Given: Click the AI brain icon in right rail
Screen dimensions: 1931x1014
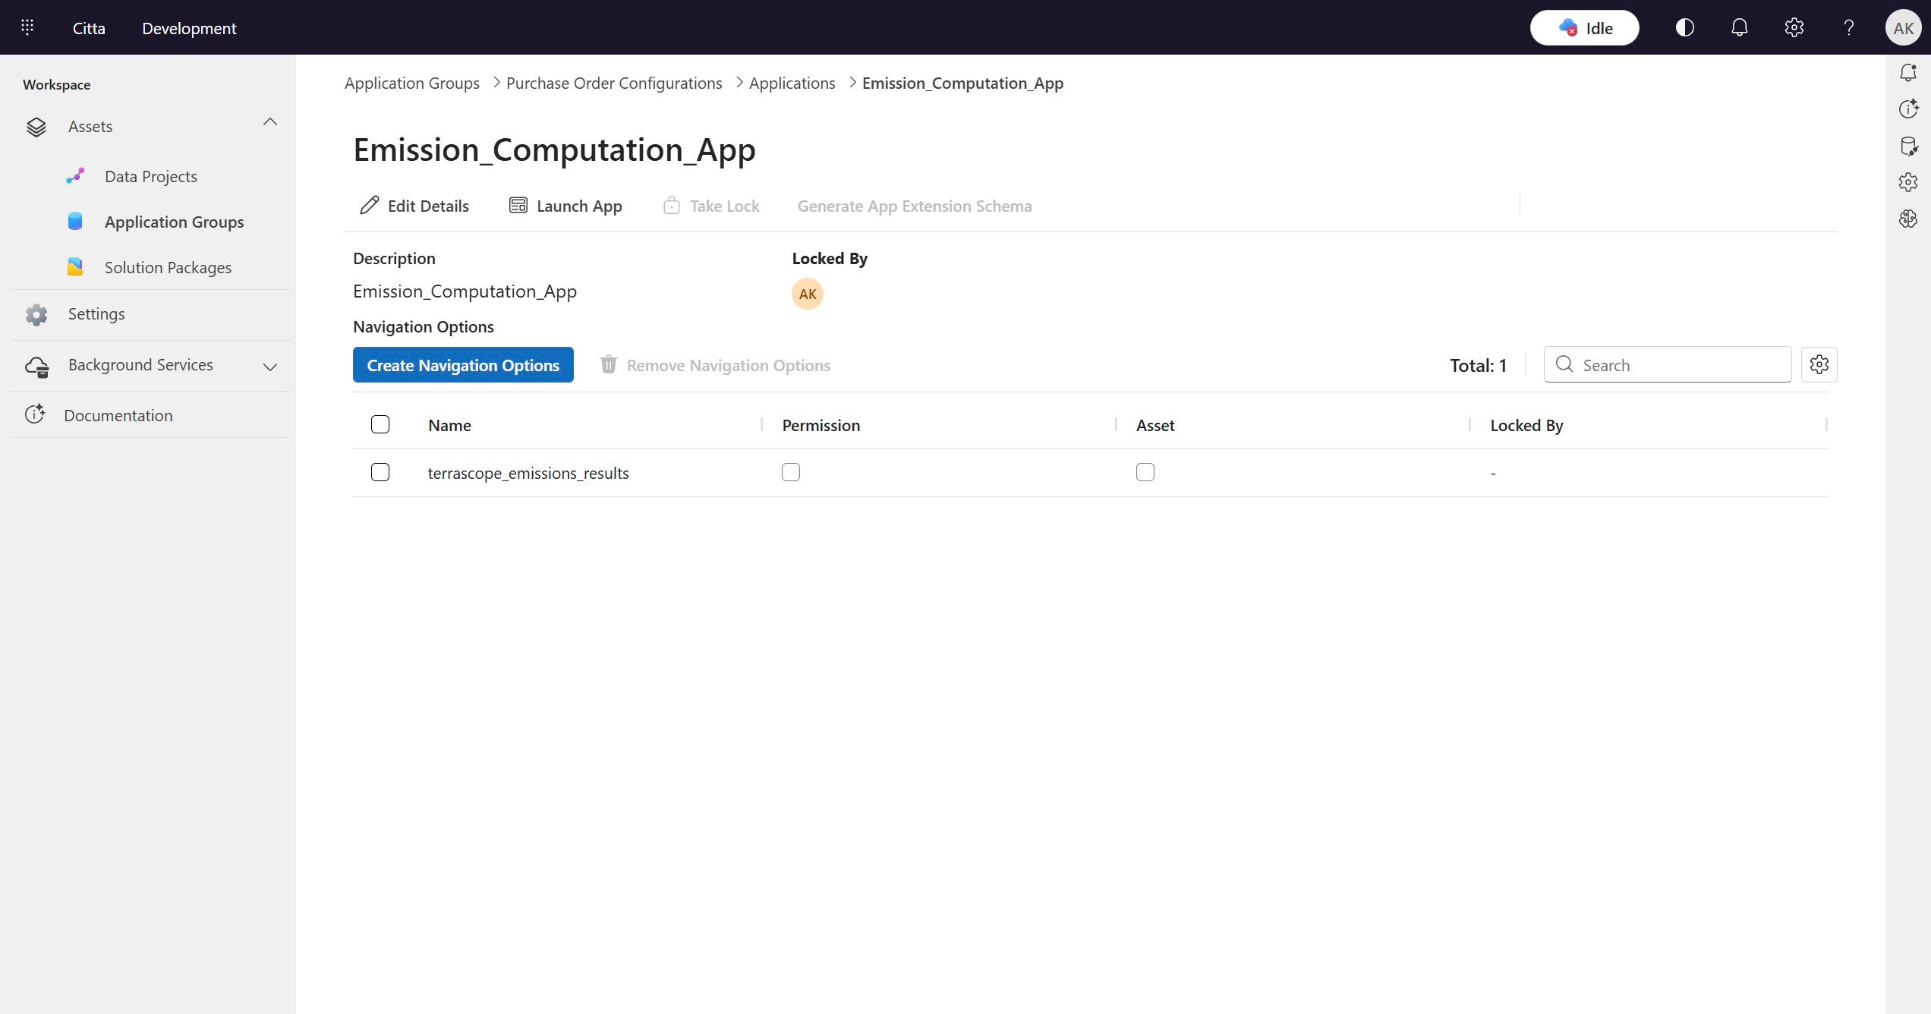Looking at the screenshot, I should [1907, 219].
